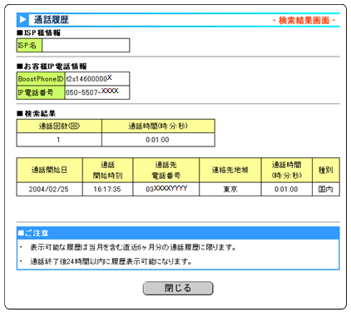Click the empty ISP名 value field
Screen dimensions: 351x312
[x=86, y=45]
